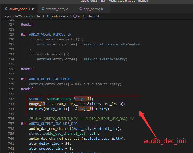Click highlighted enage_ll on line 732

[x=83, y=99]
